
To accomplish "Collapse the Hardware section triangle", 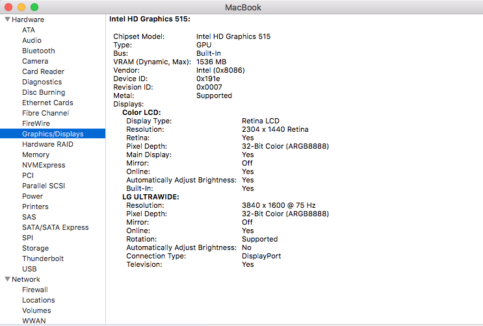I will 7,19.
